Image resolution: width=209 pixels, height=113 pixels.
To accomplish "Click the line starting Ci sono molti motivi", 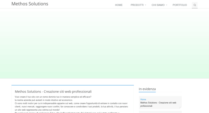I will point(71,103).
